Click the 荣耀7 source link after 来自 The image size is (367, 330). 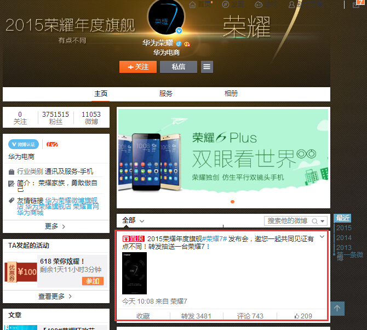179,301
